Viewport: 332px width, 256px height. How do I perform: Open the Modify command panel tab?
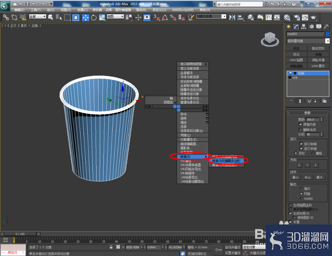[296, 27]
